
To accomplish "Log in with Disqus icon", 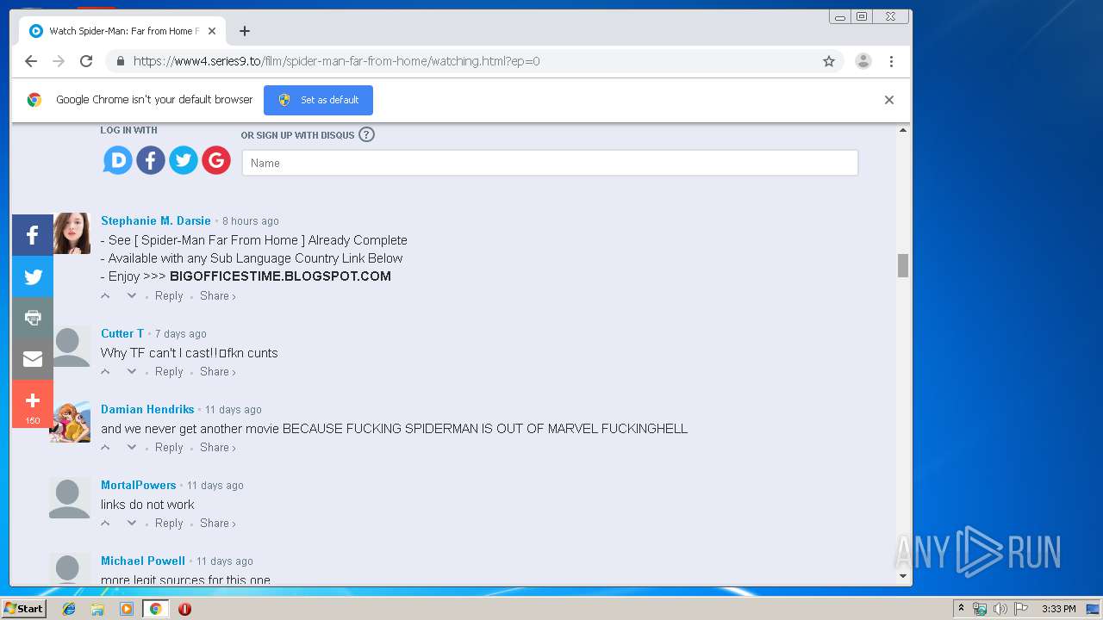I will 118,160.
